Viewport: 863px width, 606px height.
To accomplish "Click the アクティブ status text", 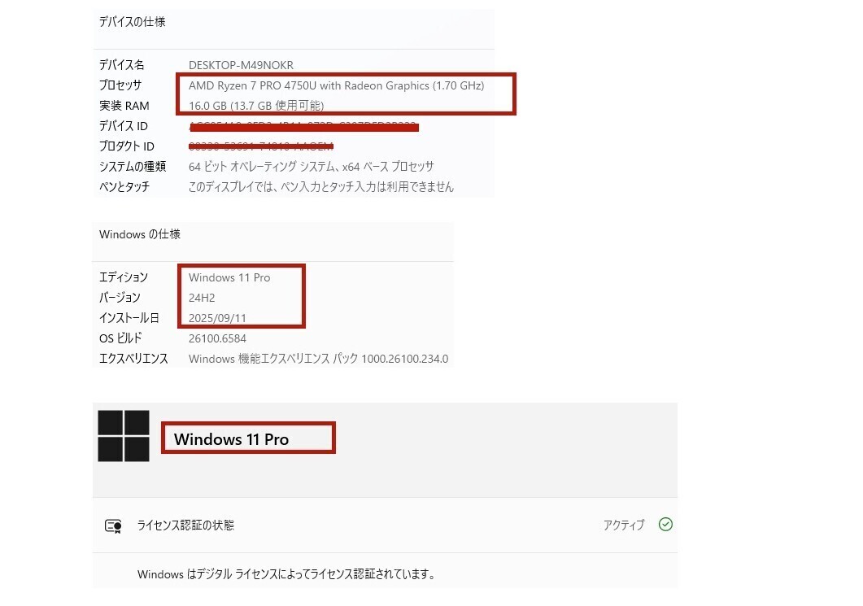I will coord(624,525).
